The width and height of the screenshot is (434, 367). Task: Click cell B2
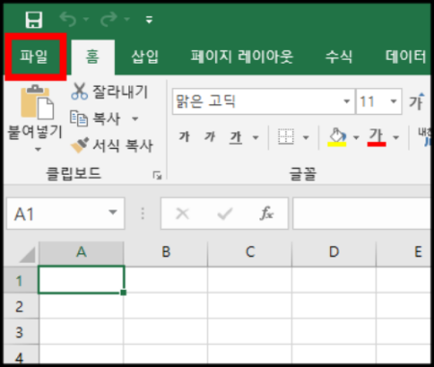click(x=166, y=306)
